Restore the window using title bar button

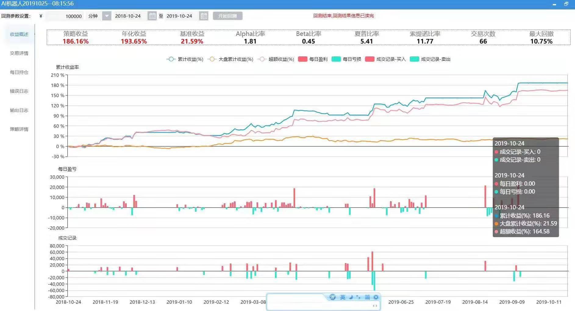[x=566, y=4]
